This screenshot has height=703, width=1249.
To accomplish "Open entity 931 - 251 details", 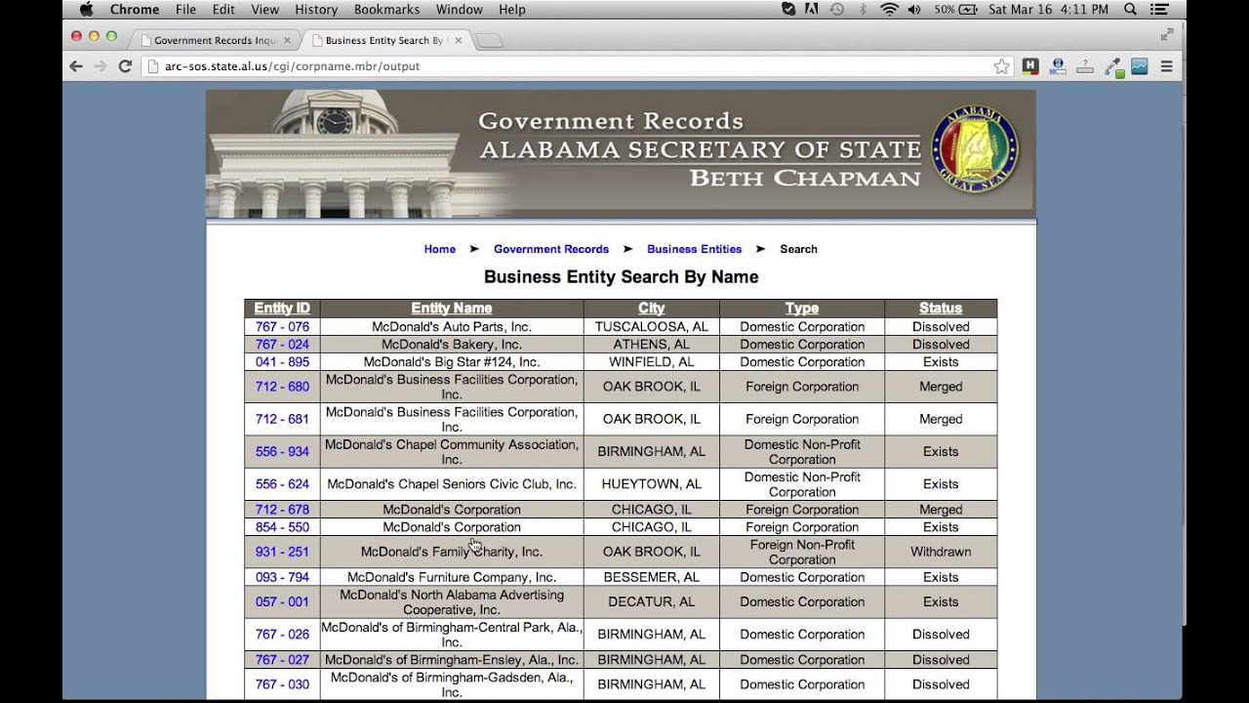I will tap(282, 552).
